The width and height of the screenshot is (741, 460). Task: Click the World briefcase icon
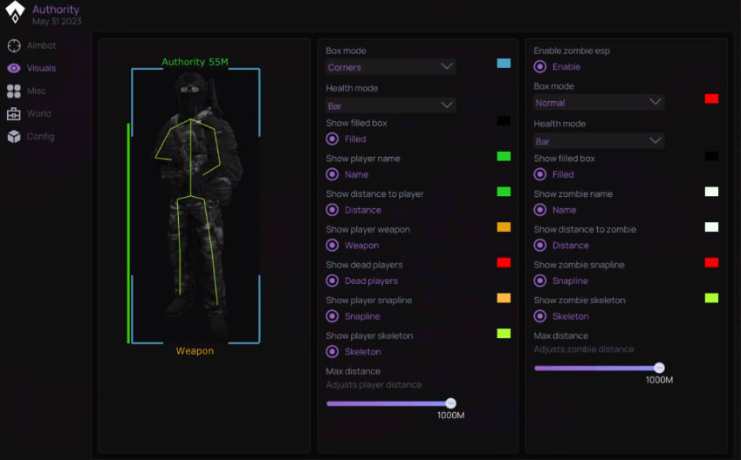[14, 113]
